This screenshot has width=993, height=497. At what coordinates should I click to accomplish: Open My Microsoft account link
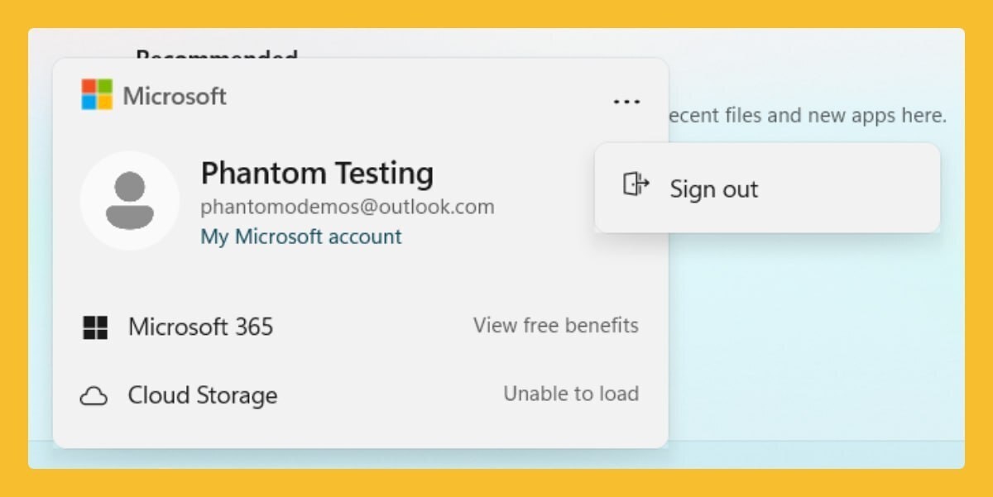pos(301,237)
